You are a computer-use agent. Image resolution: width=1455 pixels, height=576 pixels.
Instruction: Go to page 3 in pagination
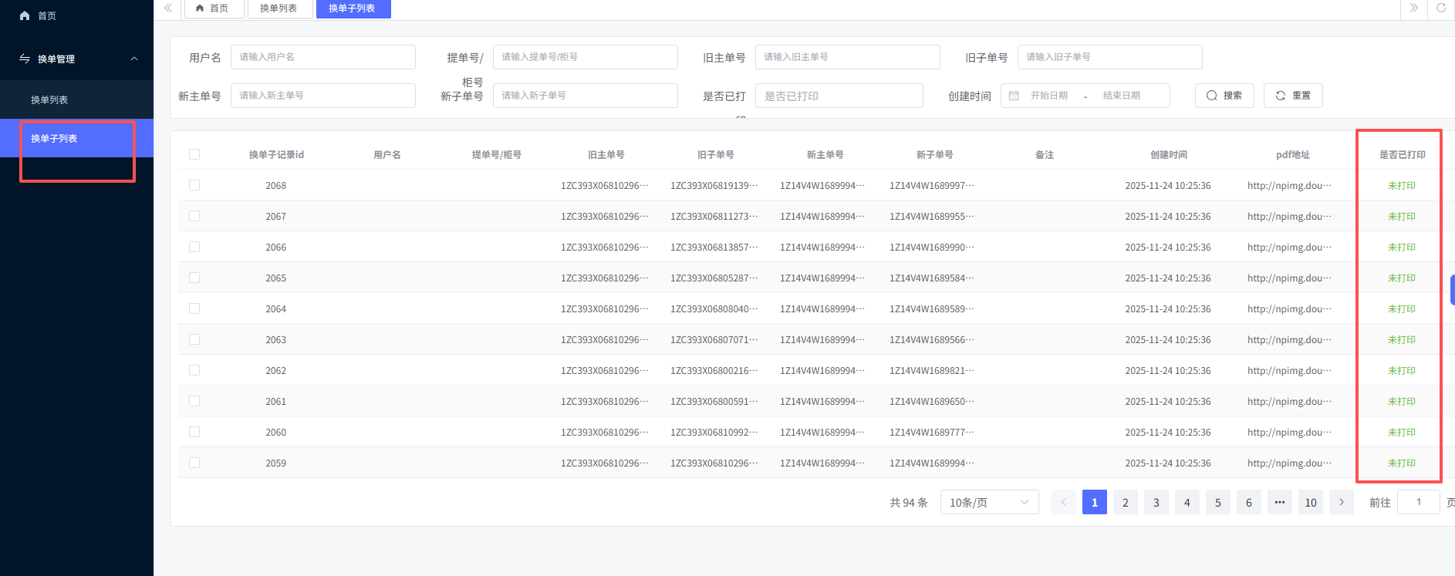click(1156, 502)
